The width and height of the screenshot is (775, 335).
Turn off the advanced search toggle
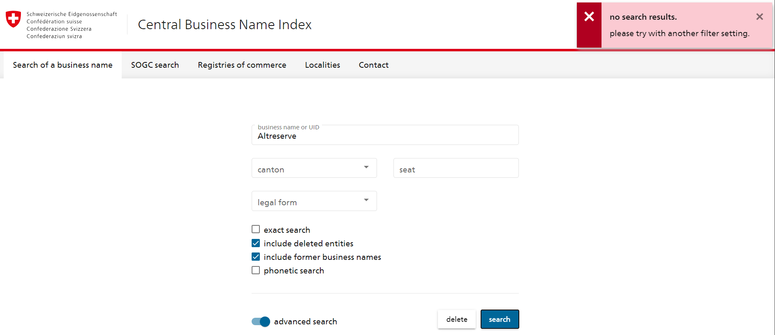coord(261,321)
